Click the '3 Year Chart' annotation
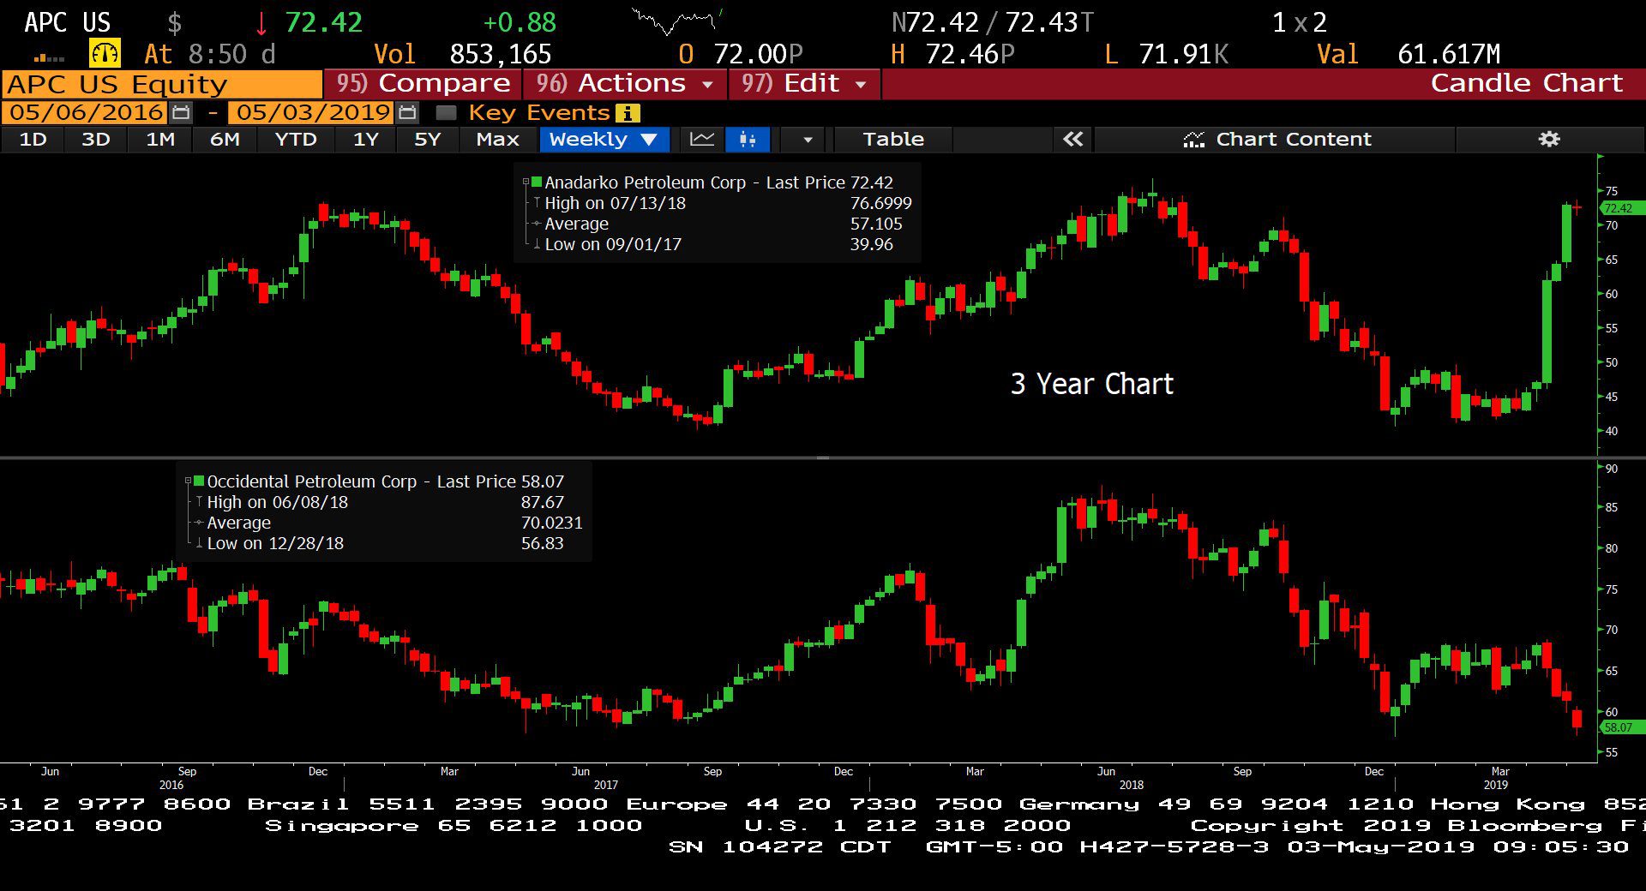This screenshot has width=1646, height=891. [1091, 384]
